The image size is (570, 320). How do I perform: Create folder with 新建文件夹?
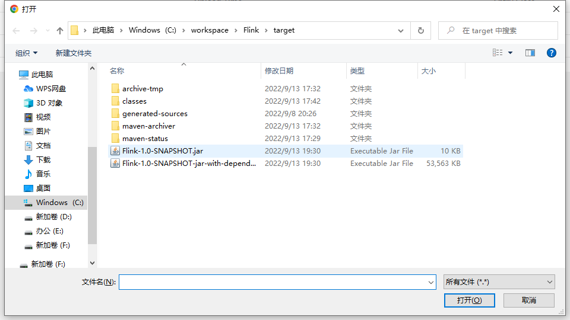coord(74,53)
